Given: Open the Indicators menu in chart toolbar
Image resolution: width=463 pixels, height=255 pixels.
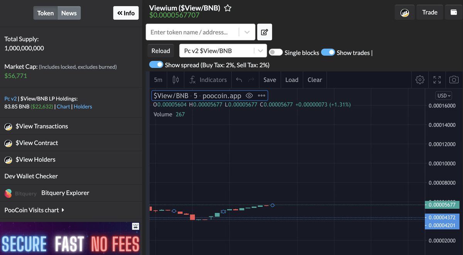Looking at the screenshot, I should pyautogui.click(x=208, y=80).
